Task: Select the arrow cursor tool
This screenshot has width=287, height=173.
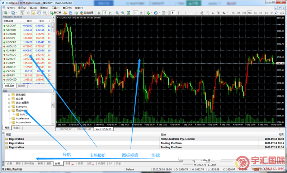Action: click(173, 13)
